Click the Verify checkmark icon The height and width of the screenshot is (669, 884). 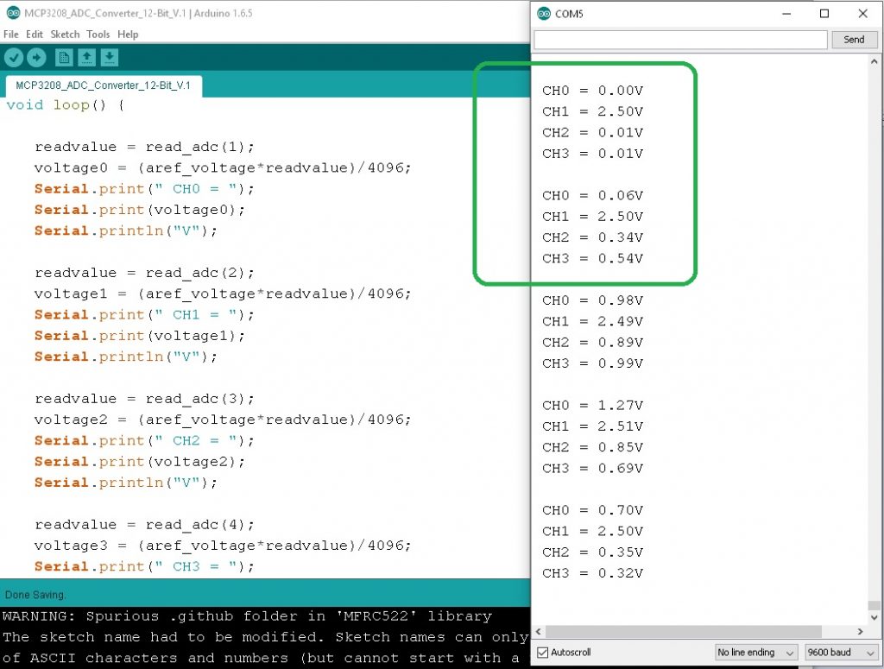(14, 57)
